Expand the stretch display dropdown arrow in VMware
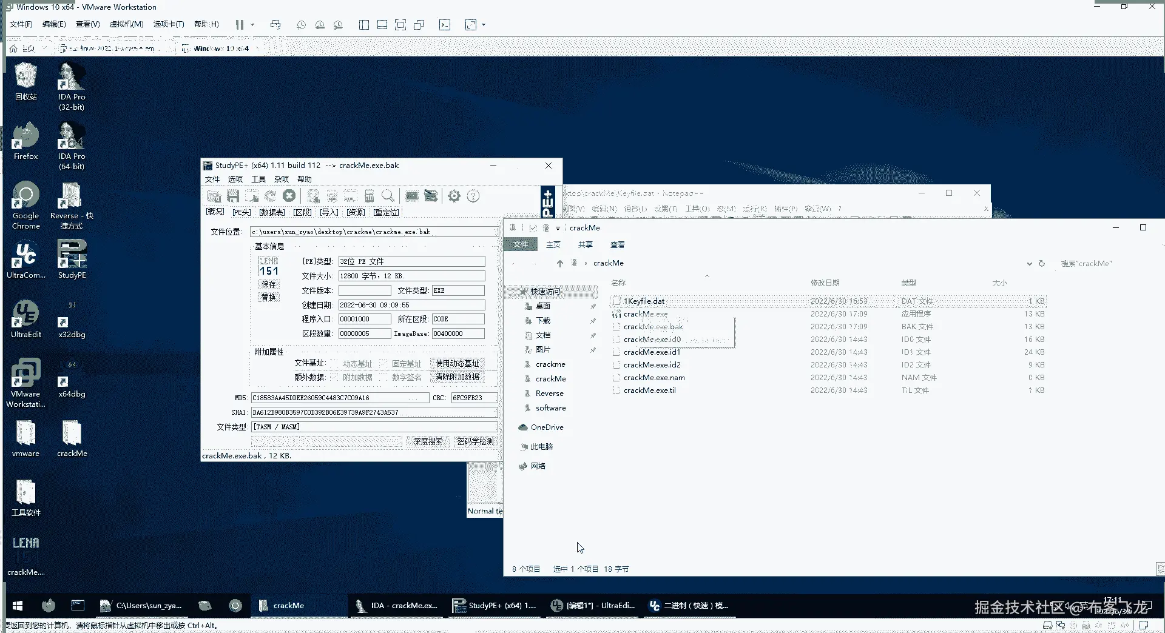 tap(484, 25)
